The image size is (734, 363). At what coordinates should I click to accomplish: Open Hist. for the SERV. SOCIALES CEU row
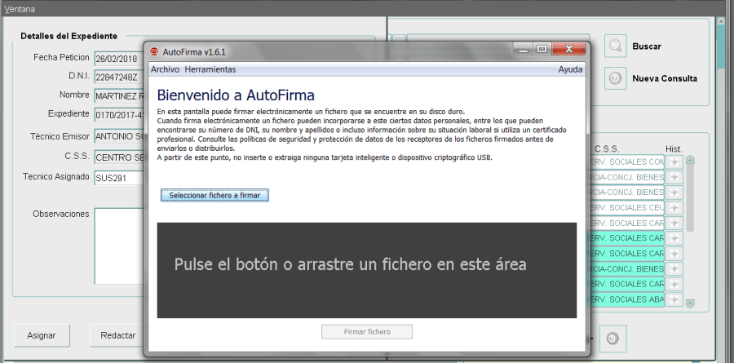coord(674,207)
